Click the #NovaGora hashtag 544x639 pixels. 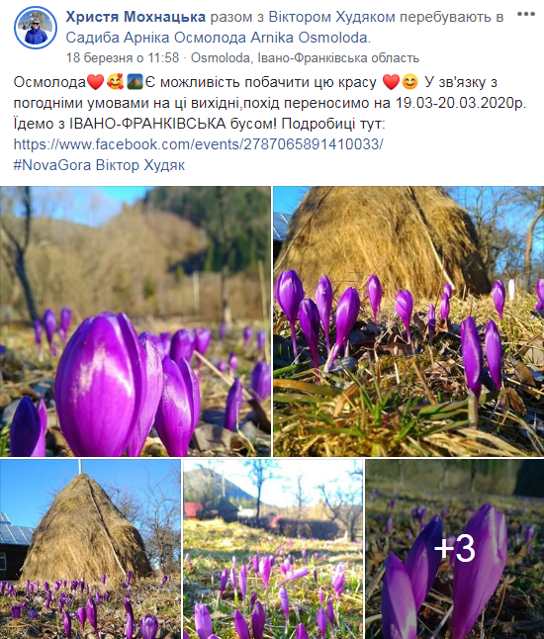tap(52, 165)
